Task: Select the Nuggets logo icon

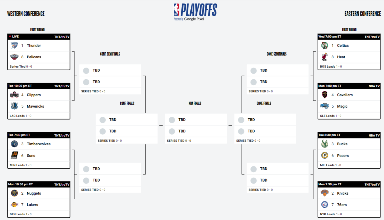Action: coord(14,193)
